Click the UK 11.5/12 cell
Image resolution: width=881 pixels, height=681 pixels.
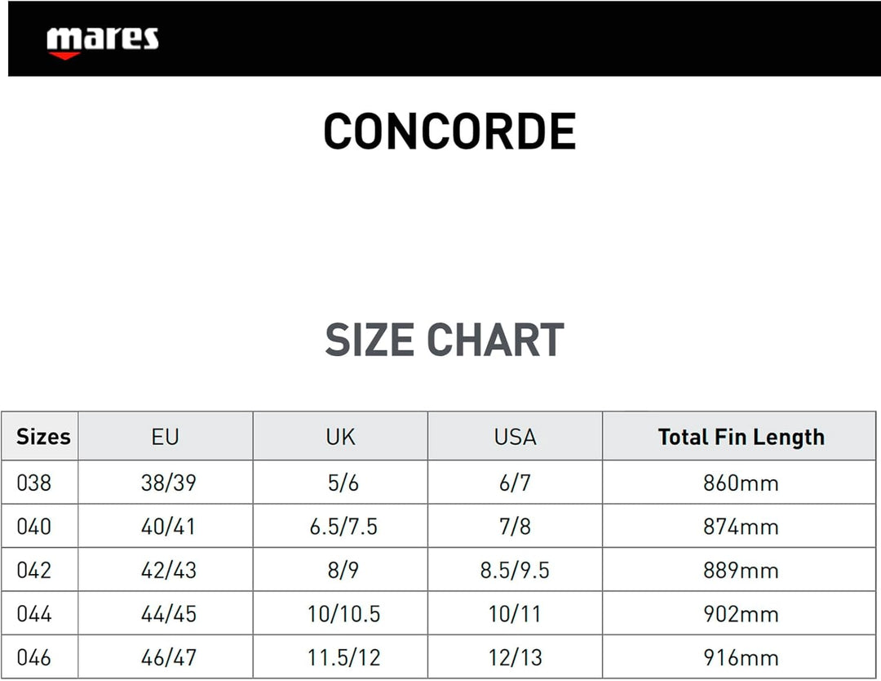tap(344, 657)
